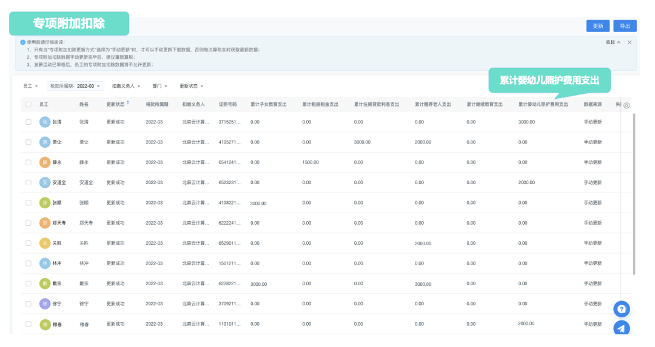
Task: Click the 数据来源 column header
Action: tap(593, 104)
